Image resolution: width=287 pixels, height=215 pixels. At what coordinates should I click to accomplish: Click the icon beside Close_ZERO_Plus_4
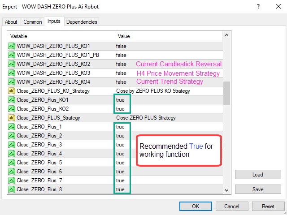(12, 154)
